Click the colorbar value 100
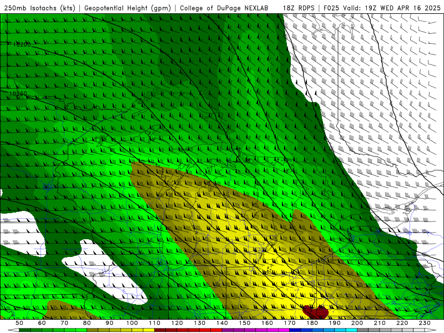The width and height of the screenshot is (444, 333). click(x=132, y=323)
